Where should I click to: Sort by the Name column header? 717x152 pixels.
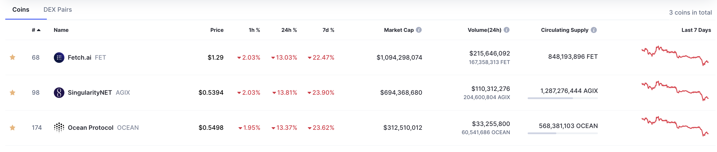click(x=61, y=30)
